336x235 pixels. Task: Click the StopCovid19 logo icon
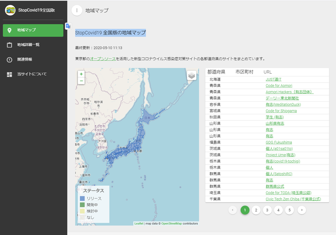pos(10,10)
